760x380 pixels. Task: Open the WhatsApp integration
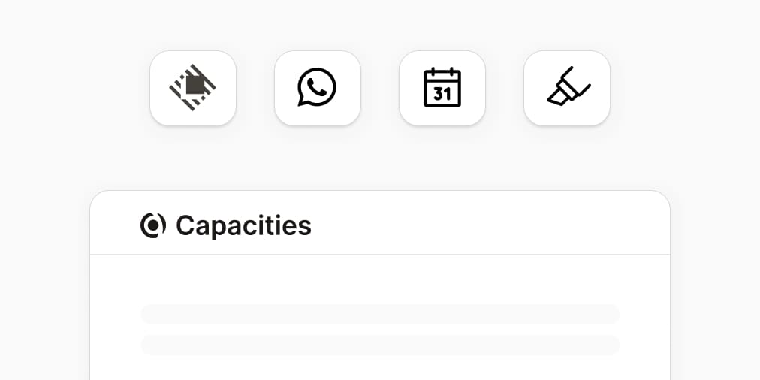tap(318, 88)
